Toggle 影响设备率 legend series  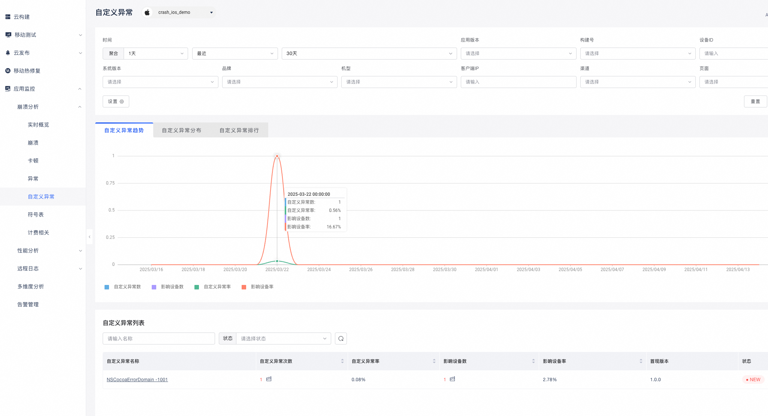pyautogui.click(x=258, y=287)
